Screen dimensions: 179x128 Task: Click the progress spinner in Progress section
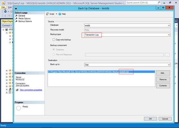[19, 108]
